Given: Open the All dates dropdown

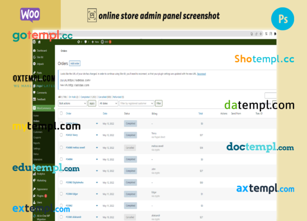Looking at the screenshot, I should (108, 103).
